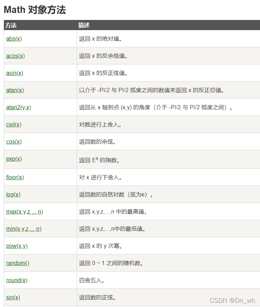
Task: Click description '返回 x 的 y 次幂。'
Action: [101, 246]
